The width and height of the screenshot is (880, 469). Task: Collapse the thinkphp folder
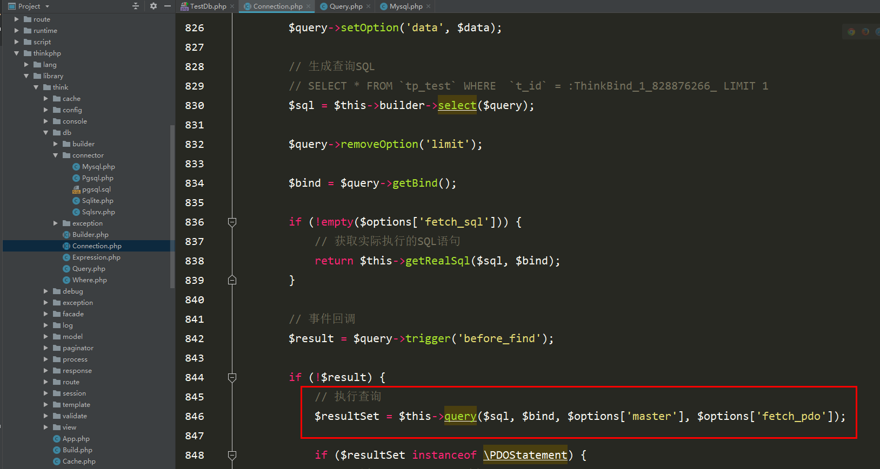pyautogui.click(x=16, y=53)
